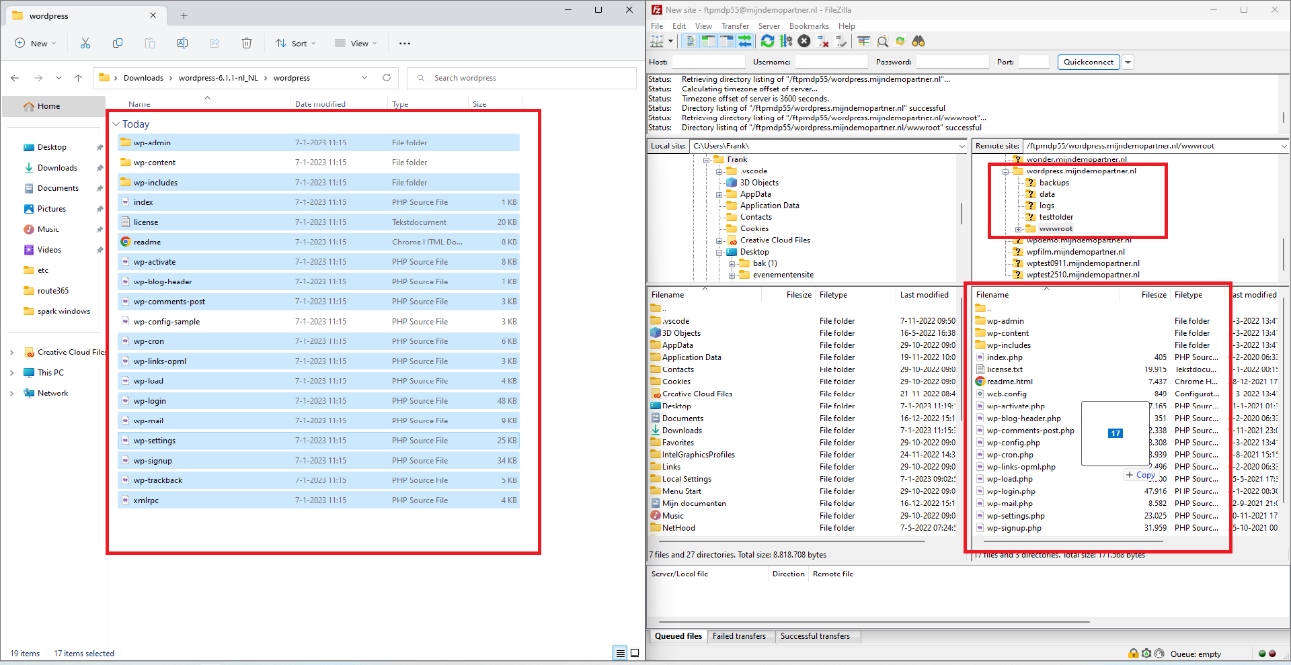Switch to Failed transfers tab
Image resolution: width=1291 pixels, height=665 pixels.
(x=739, y=636)
